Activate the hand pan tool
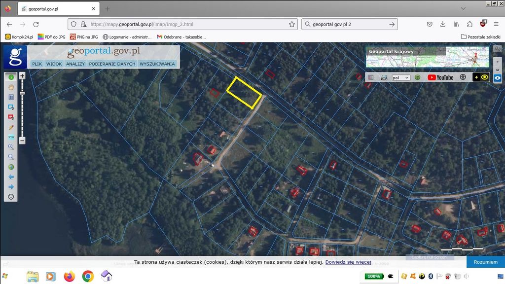This screenshot has width=505, height=284. click(x=11, y=87)
